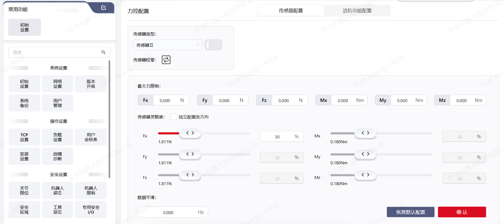This screenshot has width=503, height=224.
Task: Open TCP 设置 in the sidebar
Action: point(24,137)
